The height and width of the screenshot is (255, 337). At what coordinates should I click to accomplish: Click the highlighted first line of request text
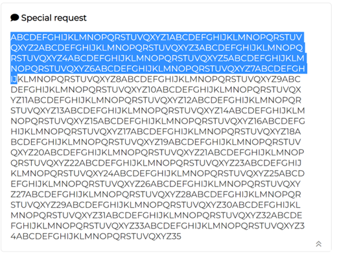click(156, 38)
